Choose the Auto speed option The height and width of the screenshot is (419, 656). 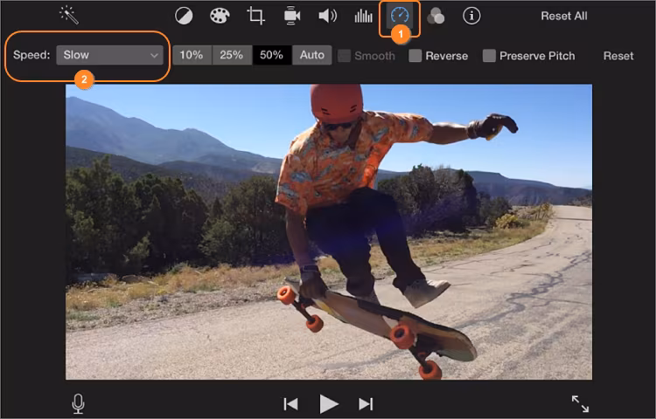pyautogui.click(x=312, y=55)
